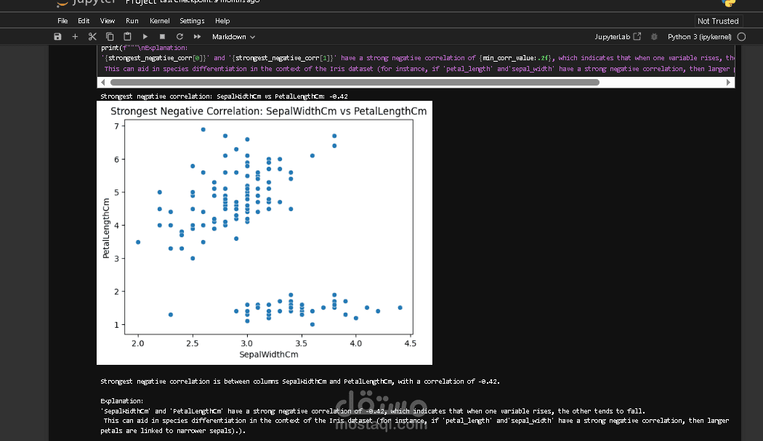
Task: Paste cell from the clipboard icon
Action: (x=127, y=36)
